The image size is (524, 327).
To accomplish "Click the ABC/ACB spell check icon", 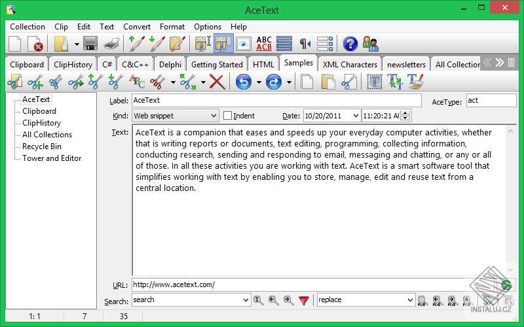I will click(264, 44).
